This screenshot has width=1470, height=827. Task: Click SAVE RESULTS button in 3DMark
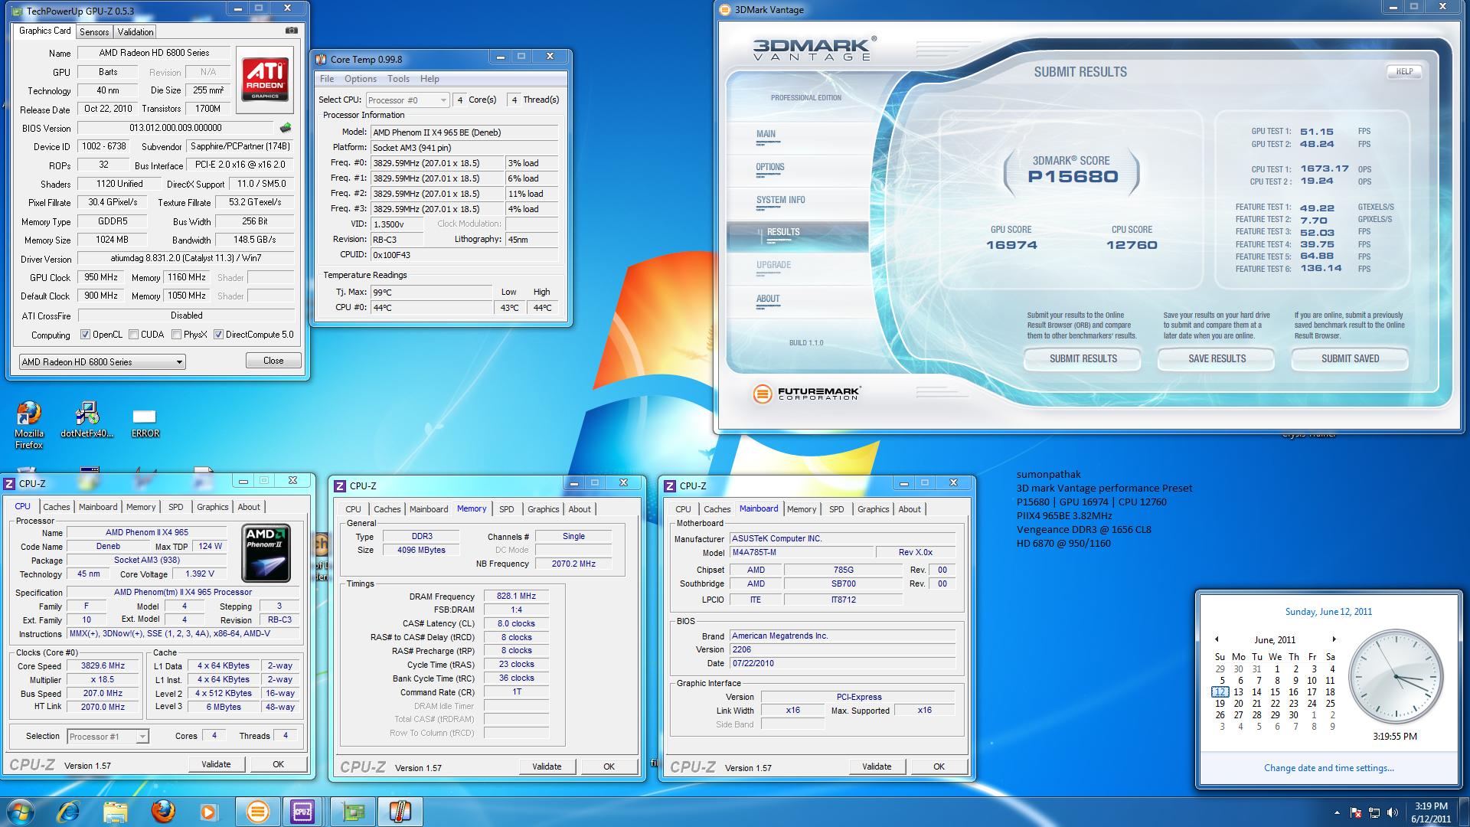tap(1217, 358)
